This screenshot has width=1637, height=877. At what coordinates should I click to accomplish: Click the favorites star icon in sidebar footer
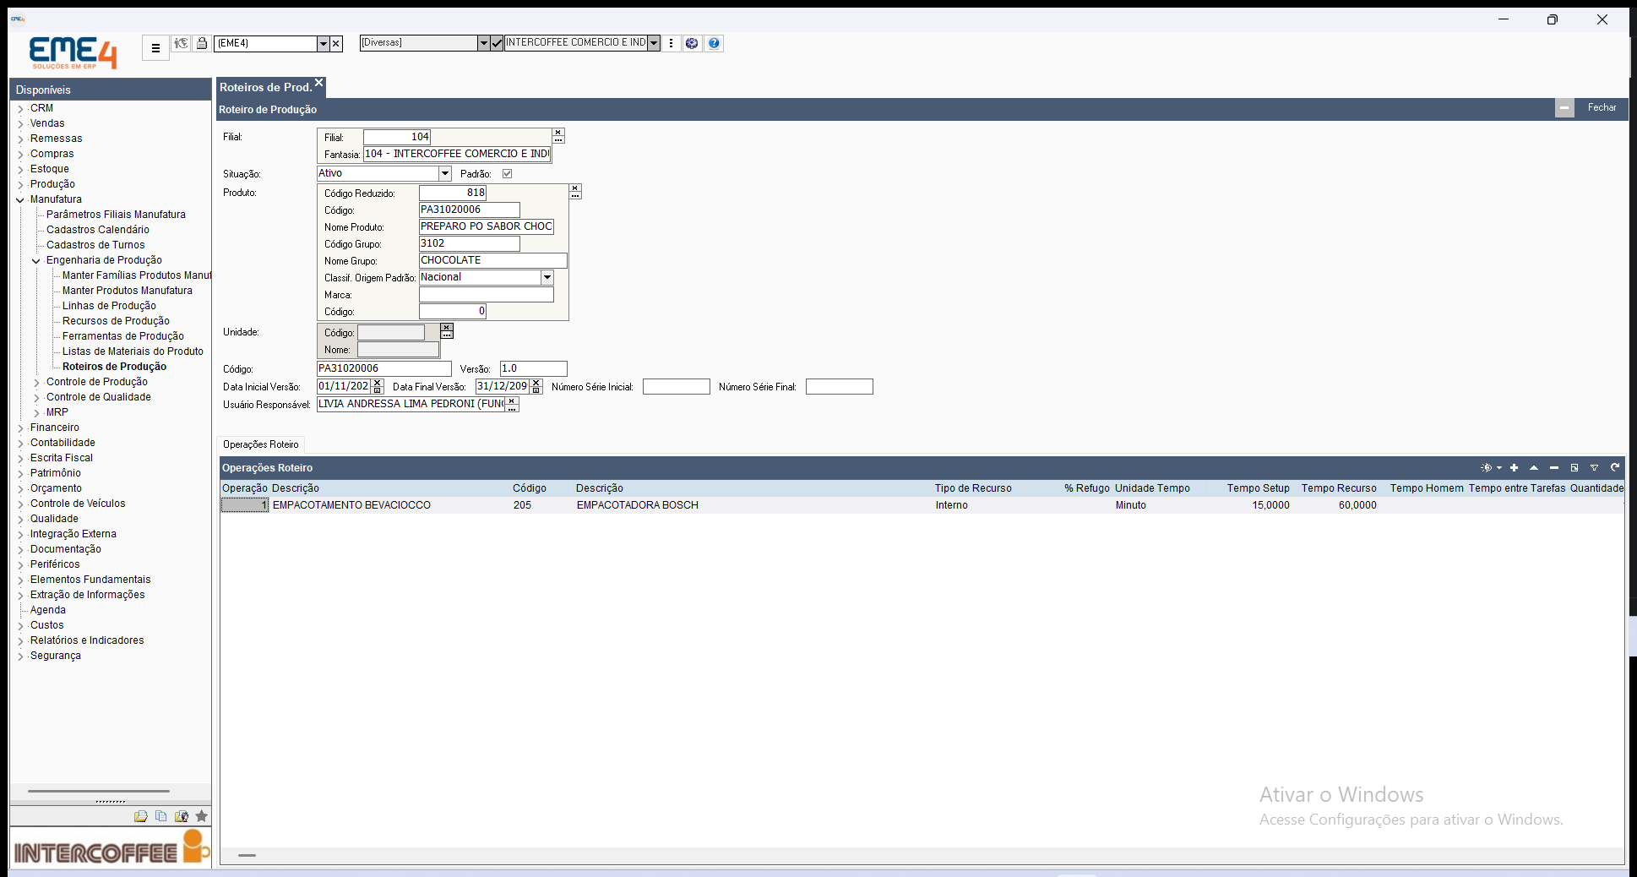201,816
